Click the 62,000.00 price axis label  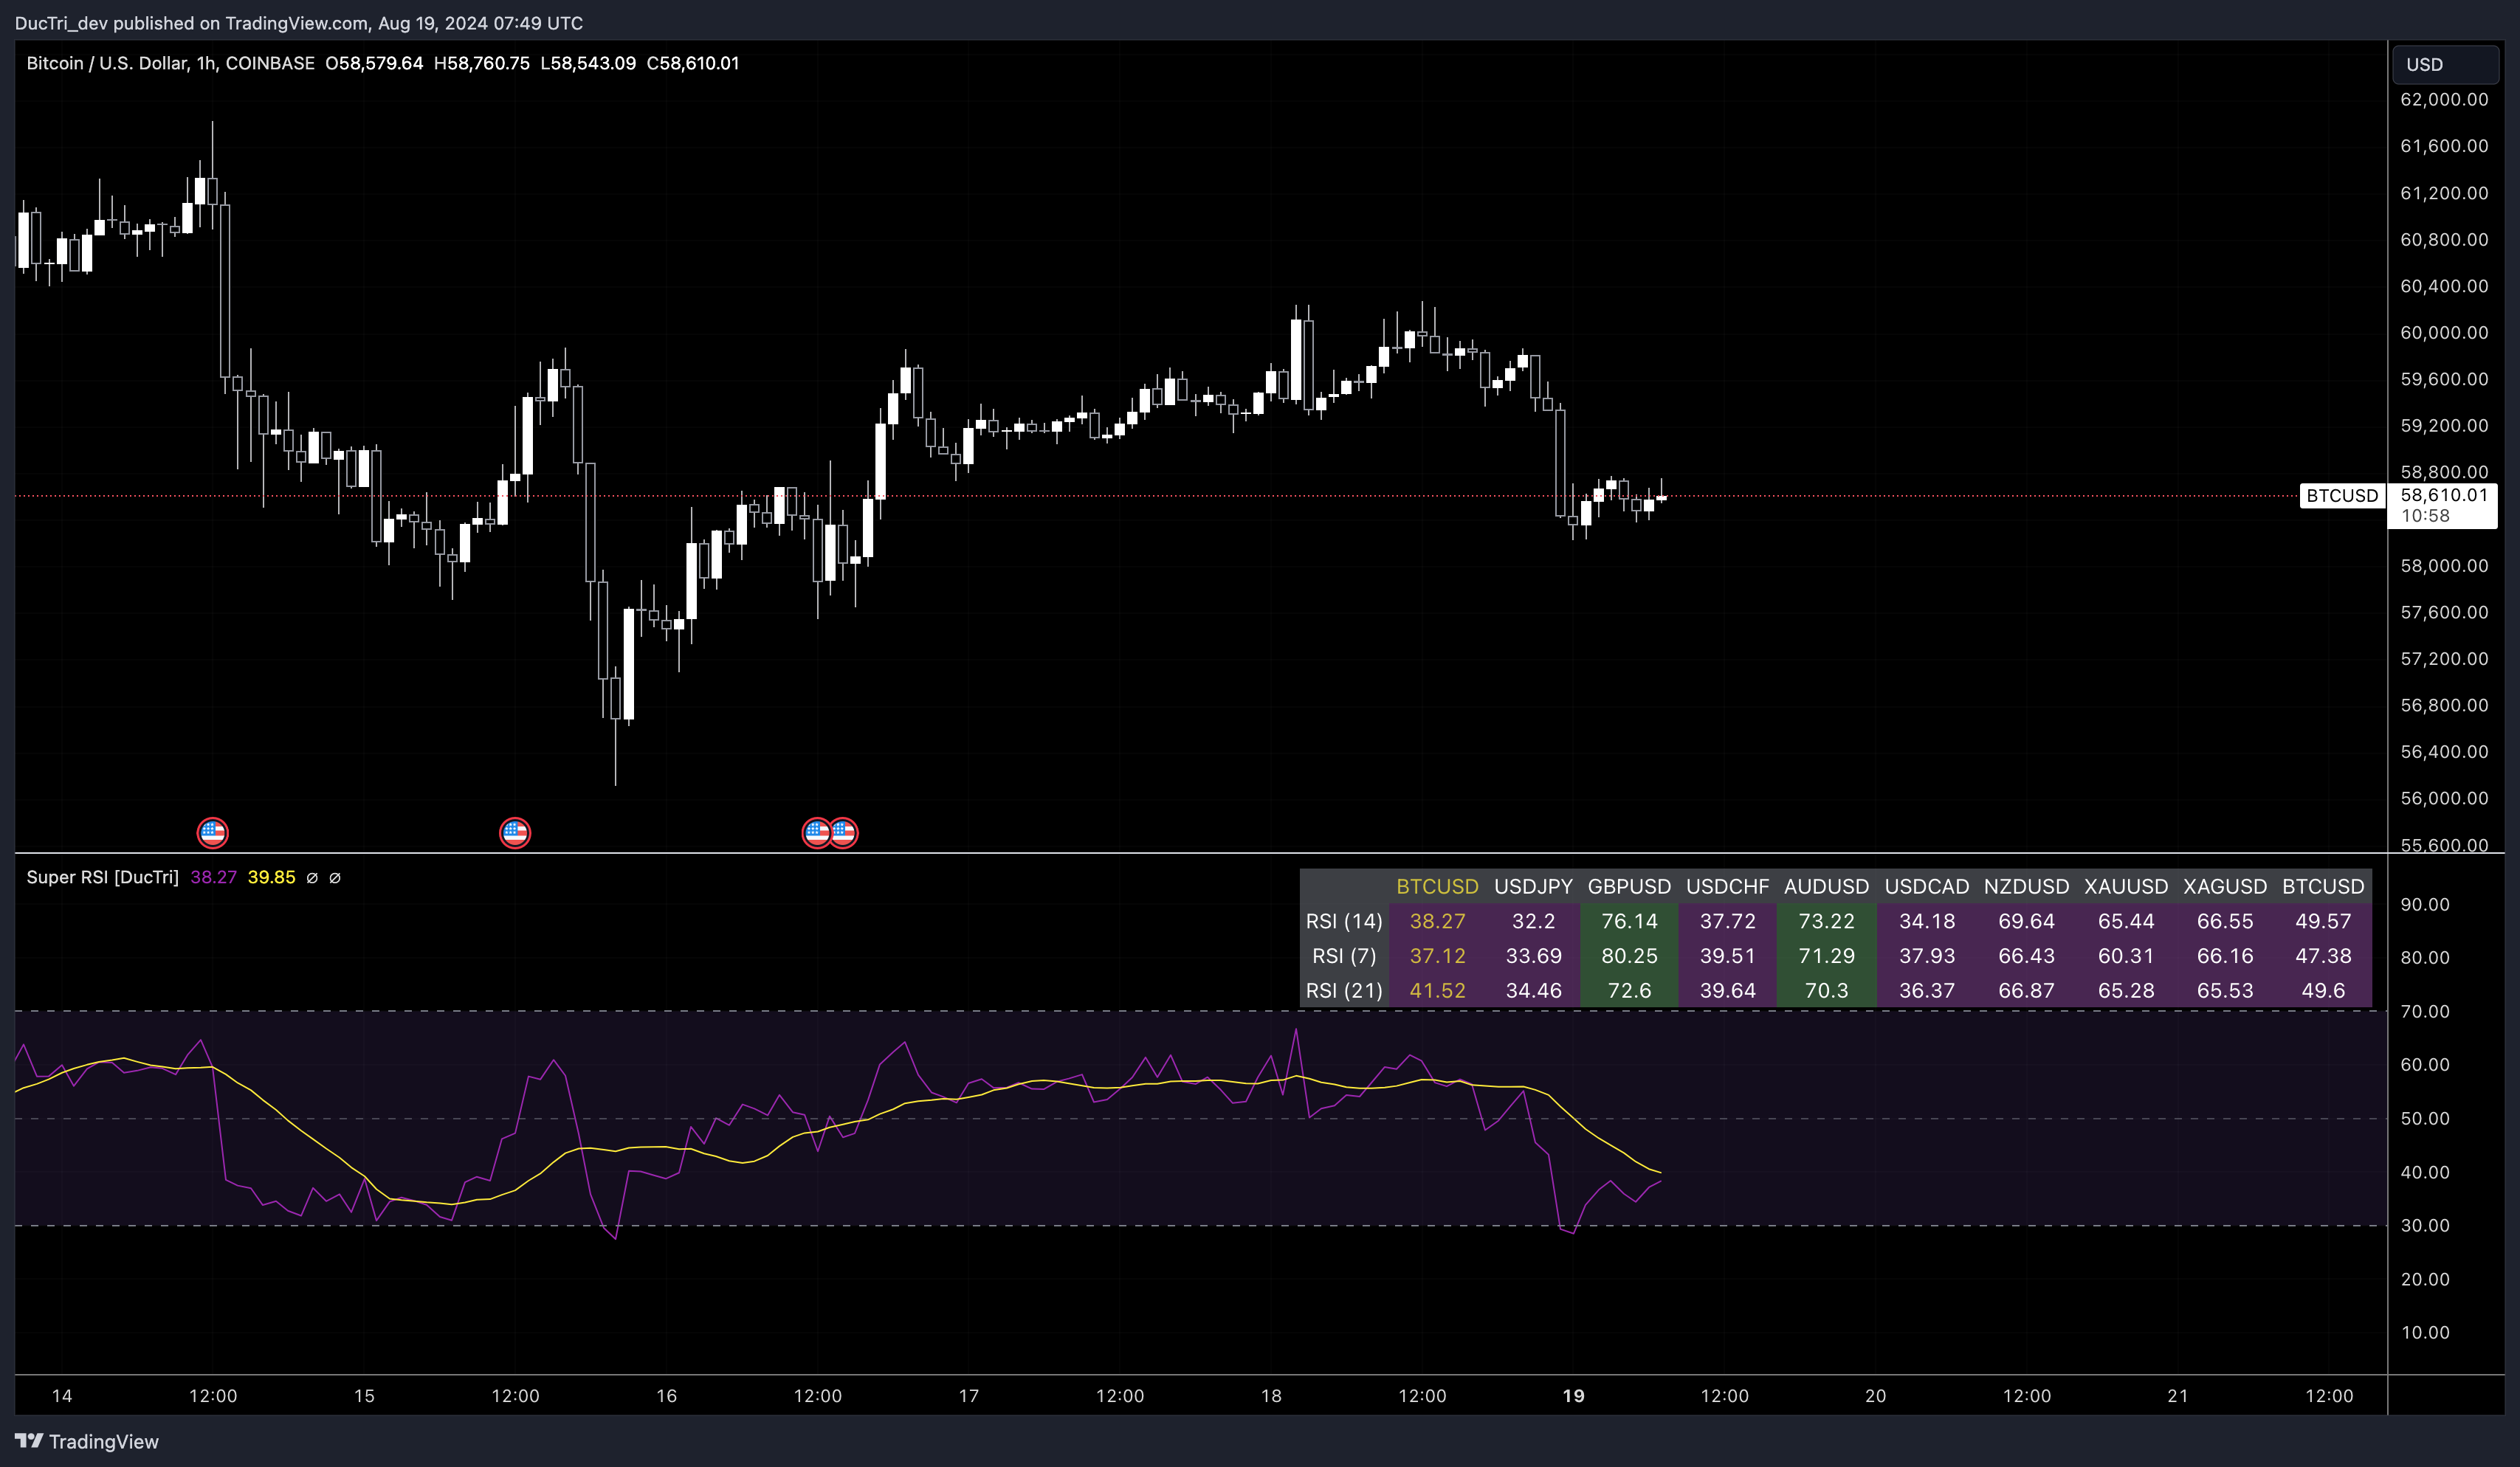click(2444, 99)
